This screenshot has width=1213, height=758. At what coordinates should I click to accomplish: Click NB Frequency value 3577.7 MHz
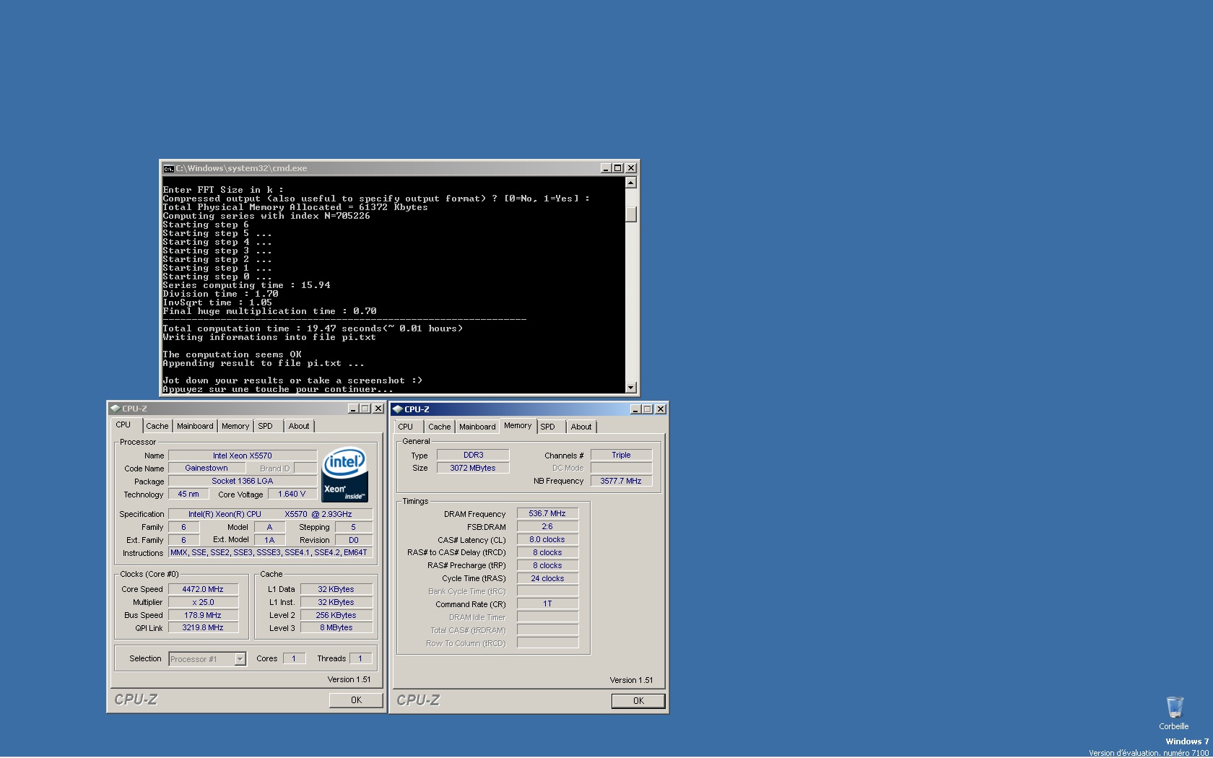pos(622,482)
